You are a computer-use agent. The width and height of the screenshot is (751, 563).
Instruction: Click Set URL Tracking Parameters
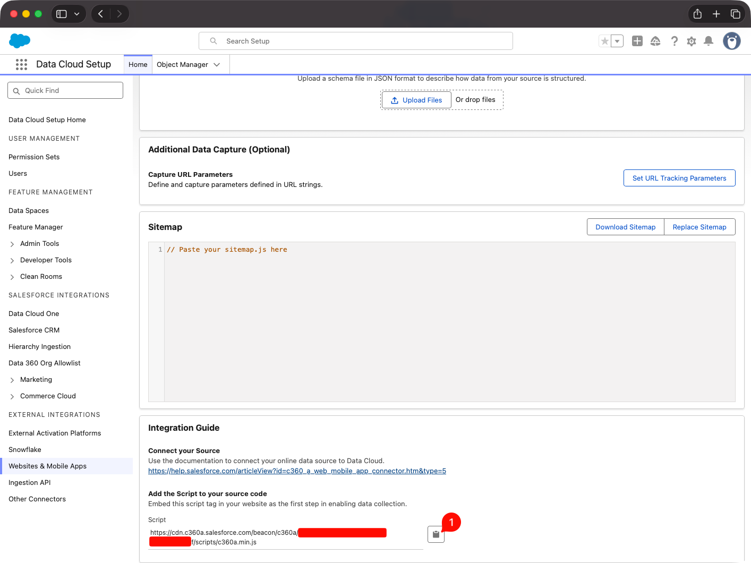point(679,178)
